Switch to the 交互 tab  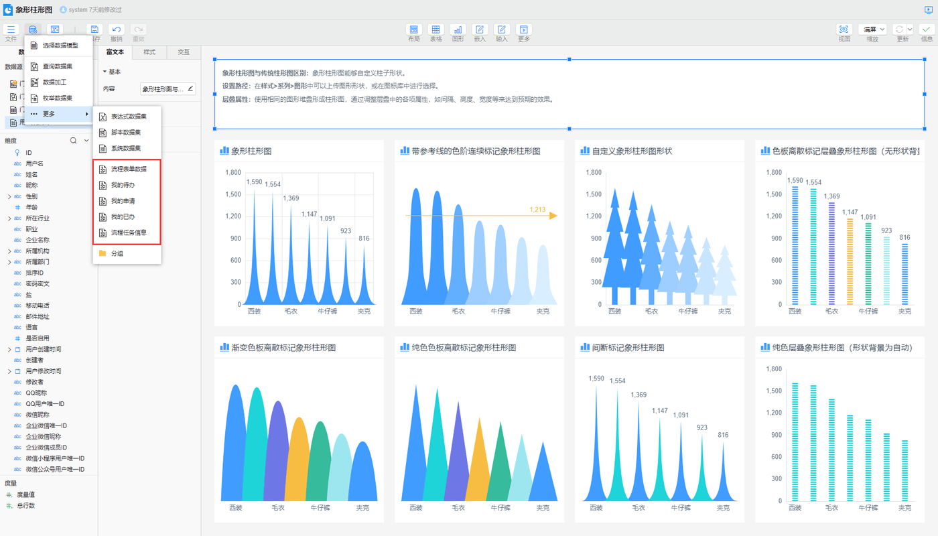click(184, 52)
